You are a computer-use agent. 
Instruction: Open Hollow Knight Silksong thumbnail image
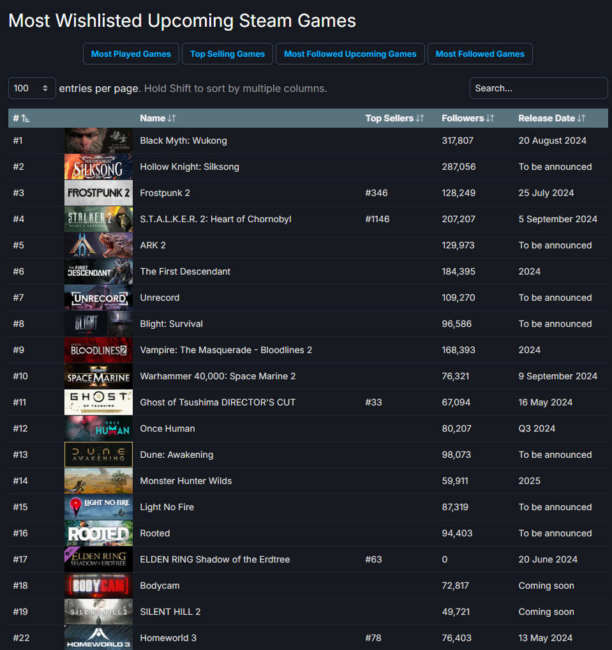[x=99, y=167]
